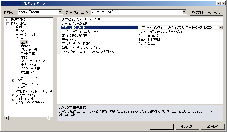Click the value Level3 (/W3)
227x132 pixels.
click(150, 40)
